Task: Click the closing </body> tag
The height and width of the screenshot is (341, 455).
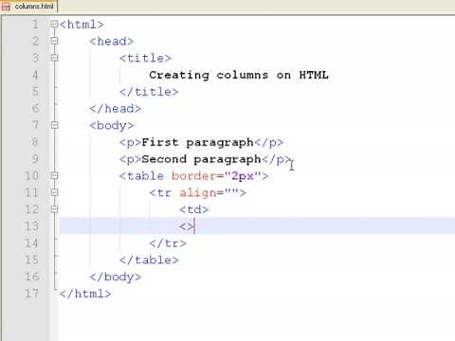Action: pos(115,277)
